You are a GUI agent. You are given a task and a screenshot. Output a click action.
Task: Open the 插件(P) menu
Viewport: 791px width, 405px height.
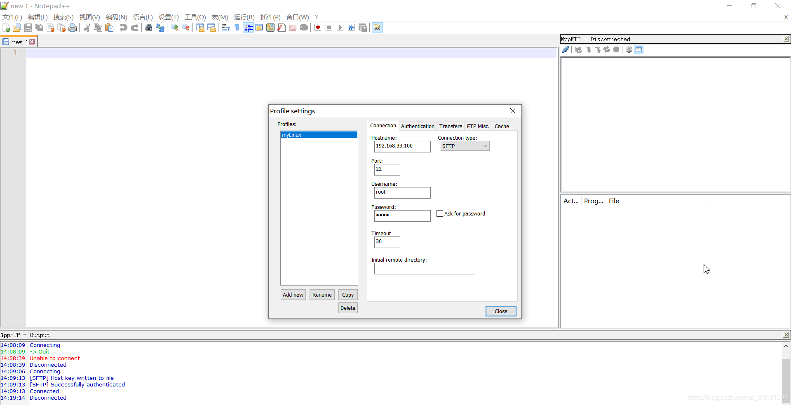(x=270, y=17)
